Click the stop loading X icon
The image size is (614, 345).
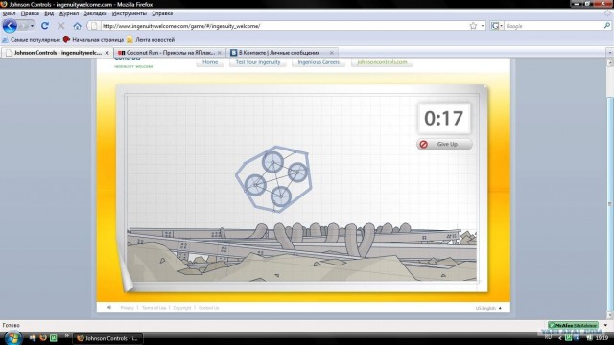pyautogui.click(x=61, y=26)
